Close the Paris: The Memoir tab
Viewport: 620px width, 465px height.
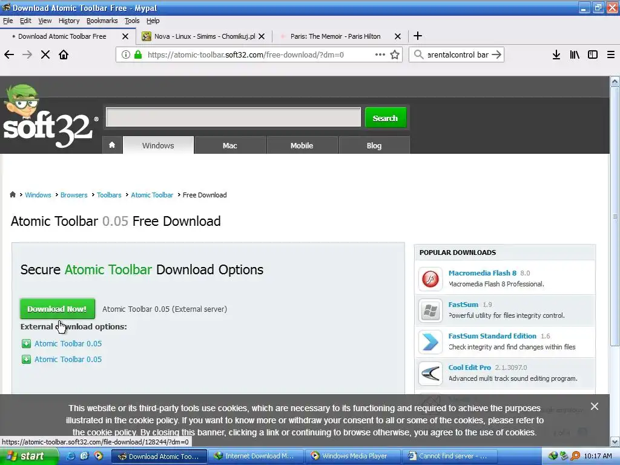click(x=398, y=36)
